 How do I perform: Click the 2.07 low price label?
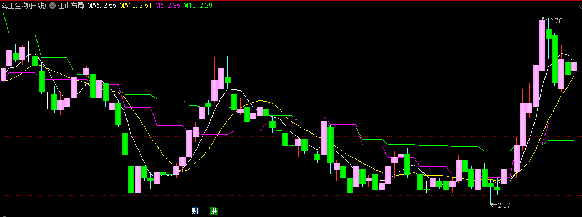(504, 205)
